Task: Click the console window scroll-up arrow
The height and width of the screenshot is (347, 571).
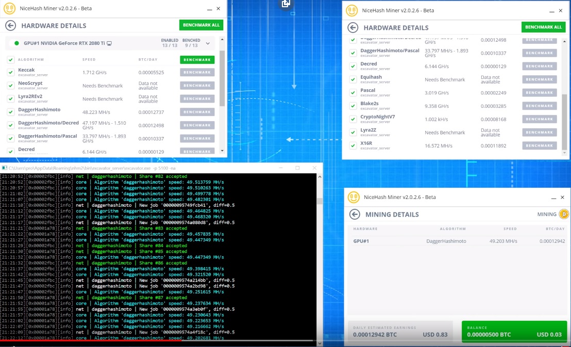Action: tap(320, 177)
